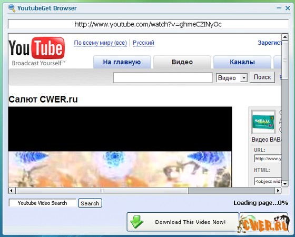Image resolution: width=295 pixels, height=237 pixels.
Task: Click the related video thumbnail in sidebar
Action: point(263,122)
